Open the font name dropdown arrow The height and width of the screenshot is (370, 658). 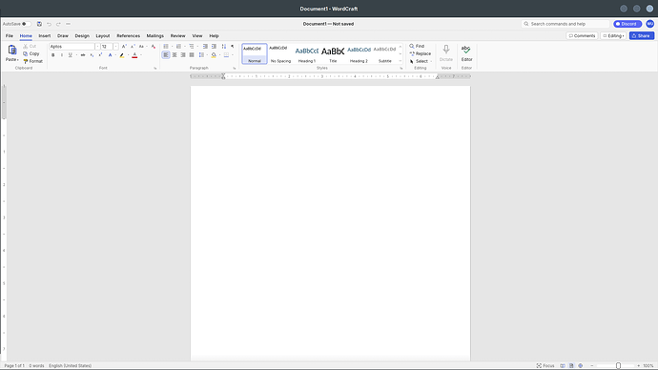pyautogui.click(x=97, y=47)
